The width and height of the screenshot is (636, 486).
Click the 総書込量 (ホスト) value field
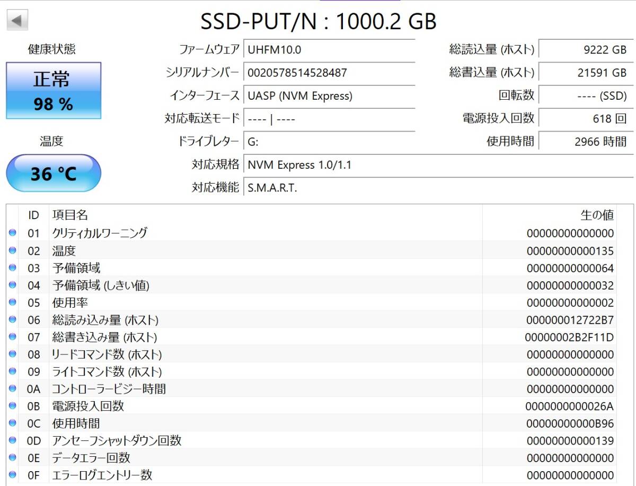click(585, 73)
